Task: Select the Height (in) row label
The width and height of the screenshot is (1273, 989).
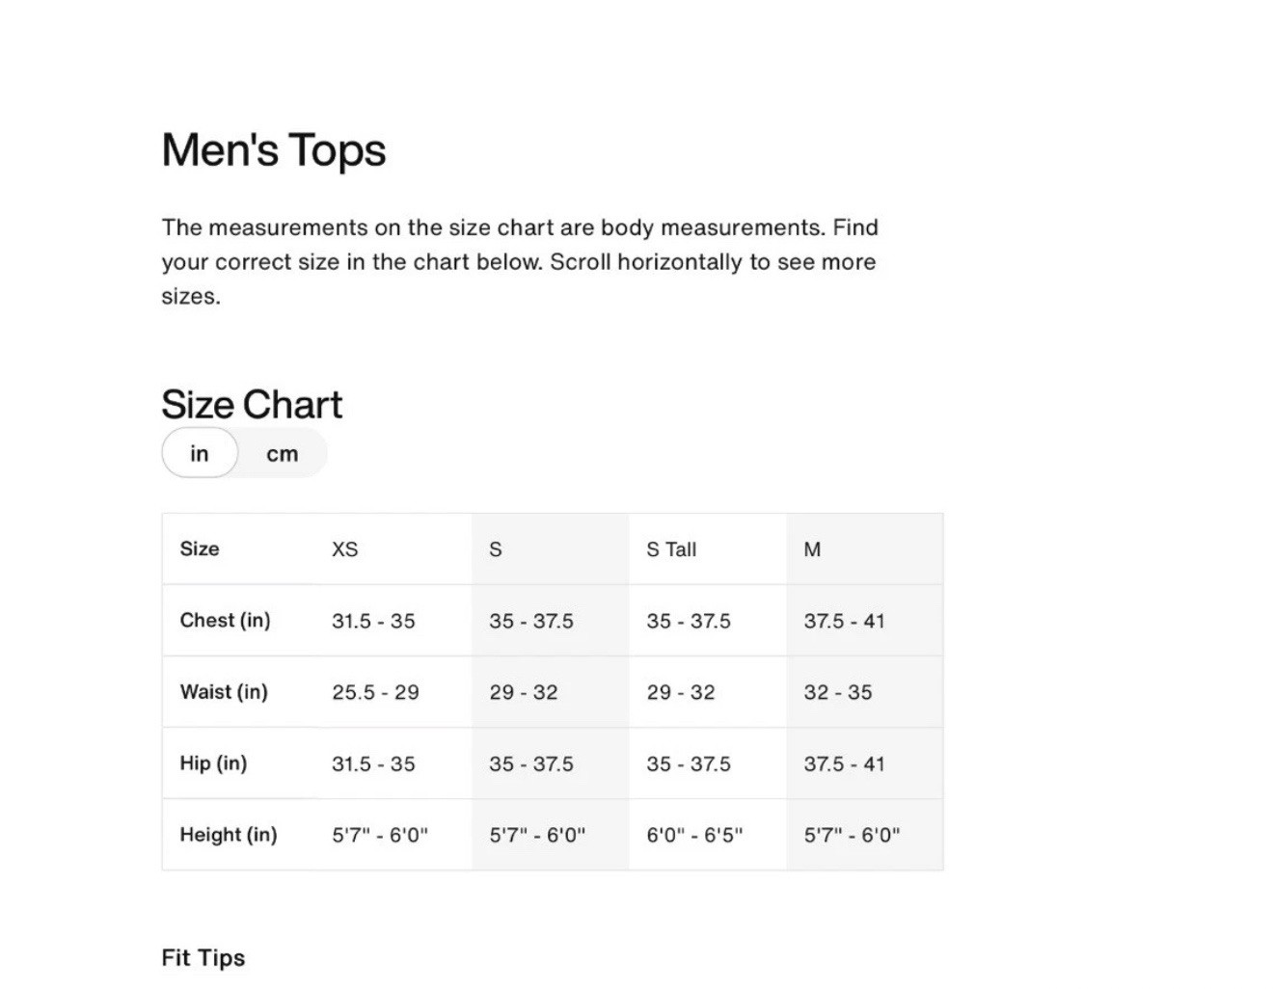Action: coord(229,835)
